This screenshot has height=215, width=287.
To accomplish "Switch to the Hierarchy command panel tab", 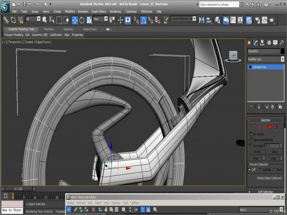I will tap(262, 43).
